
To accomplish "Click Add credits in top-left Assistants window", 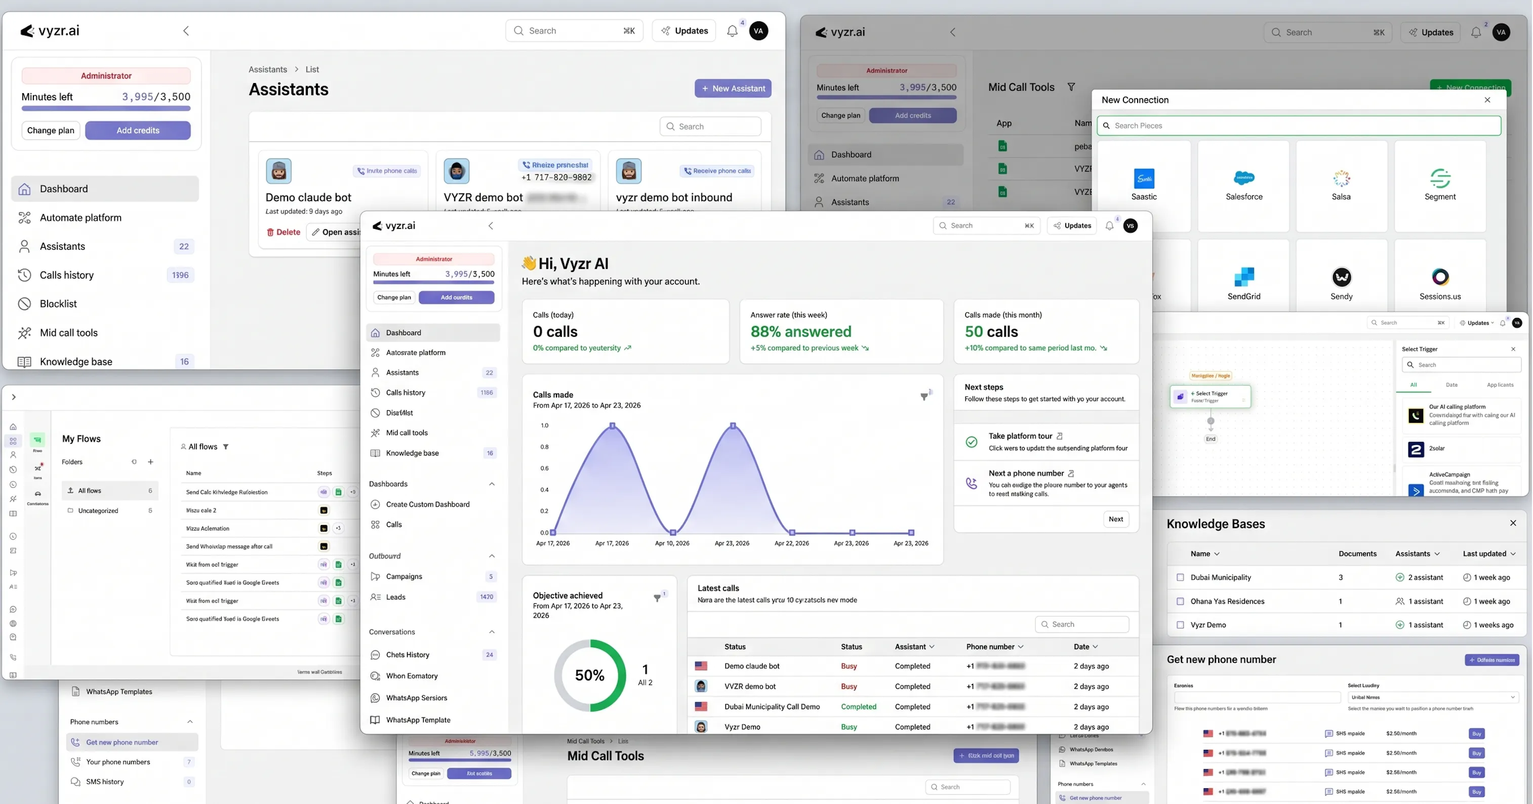I will point(138,130).
